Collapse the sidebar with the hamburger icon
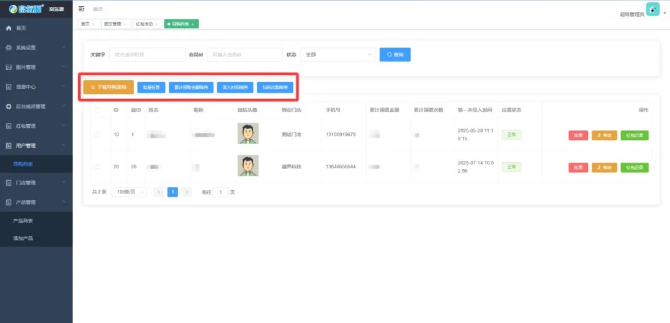670x323 pixels. click(x=81, y=9)
